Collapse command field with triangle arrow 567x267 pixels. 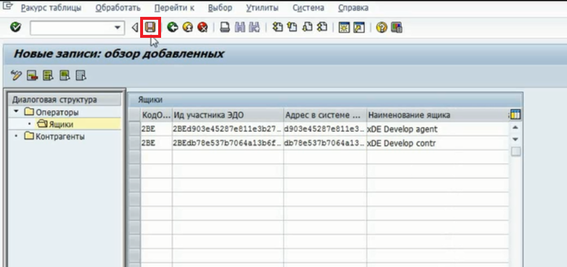[134, 27]
